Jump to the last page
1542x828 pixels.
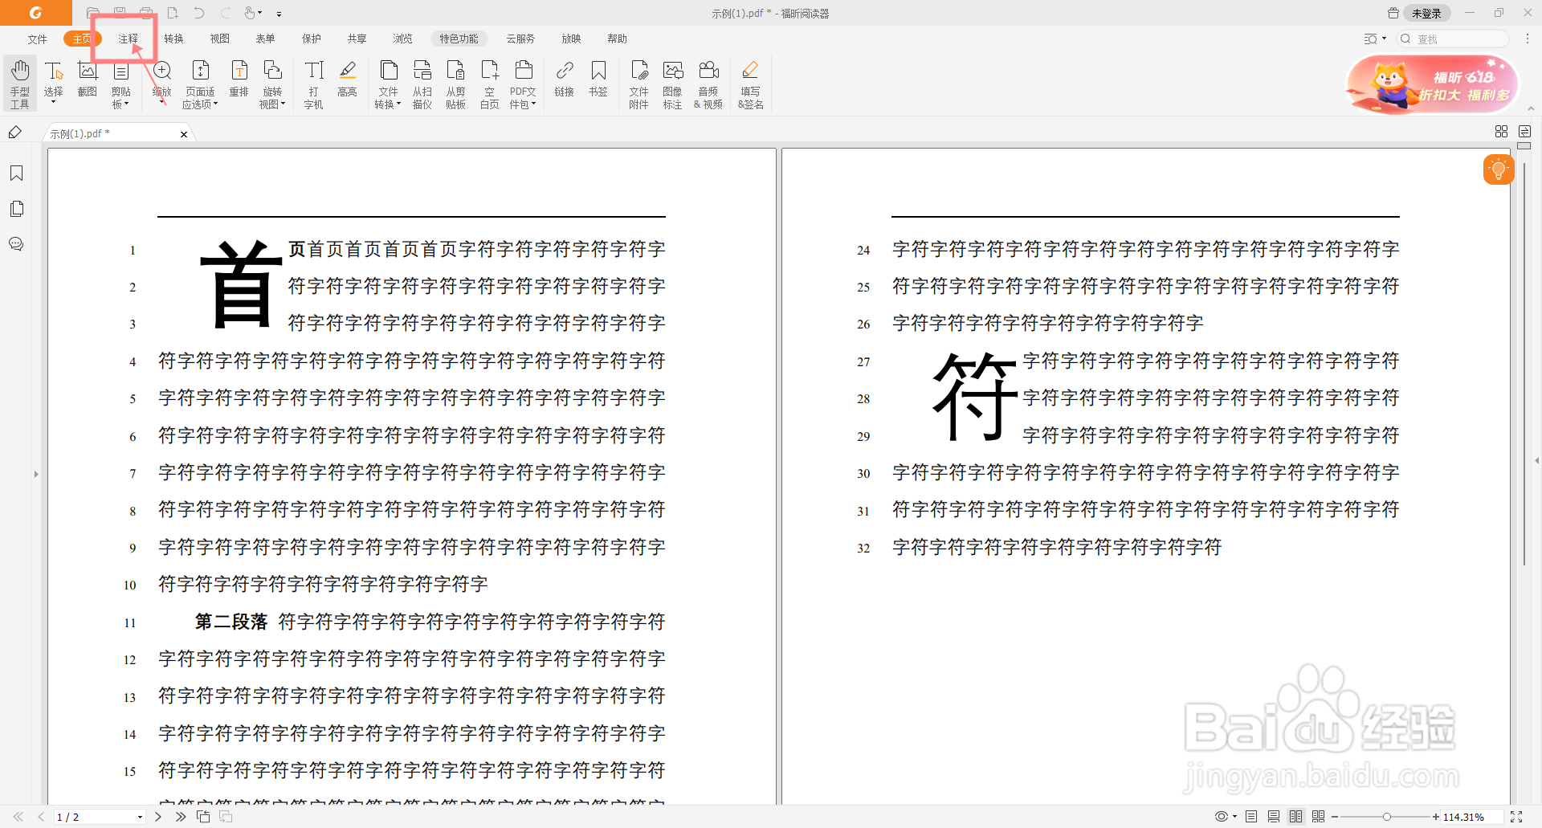(x=181, y=817)
